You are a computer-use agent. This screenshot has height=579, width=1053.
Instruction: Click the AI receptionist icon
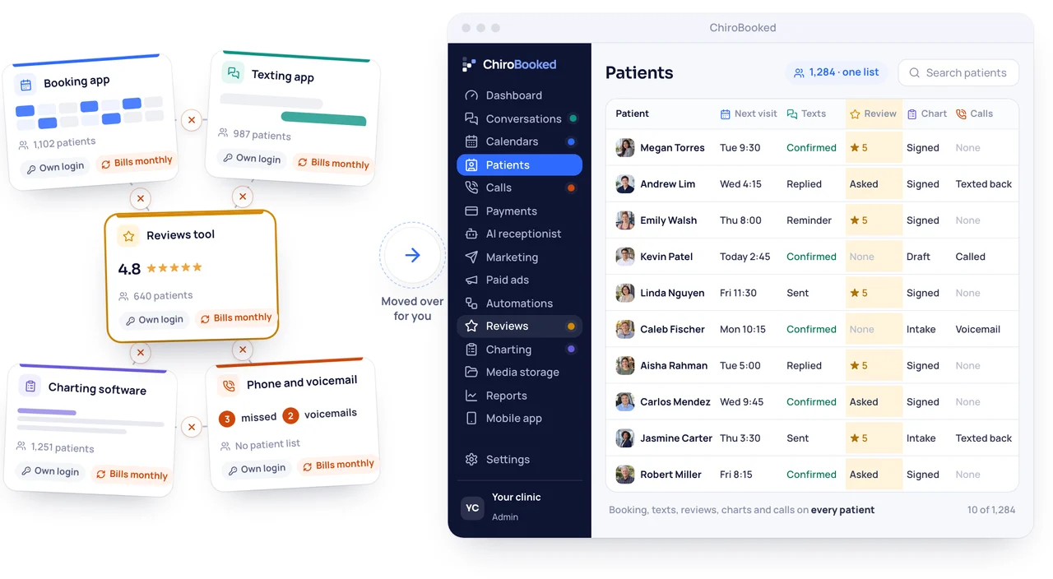pos(471,234)
